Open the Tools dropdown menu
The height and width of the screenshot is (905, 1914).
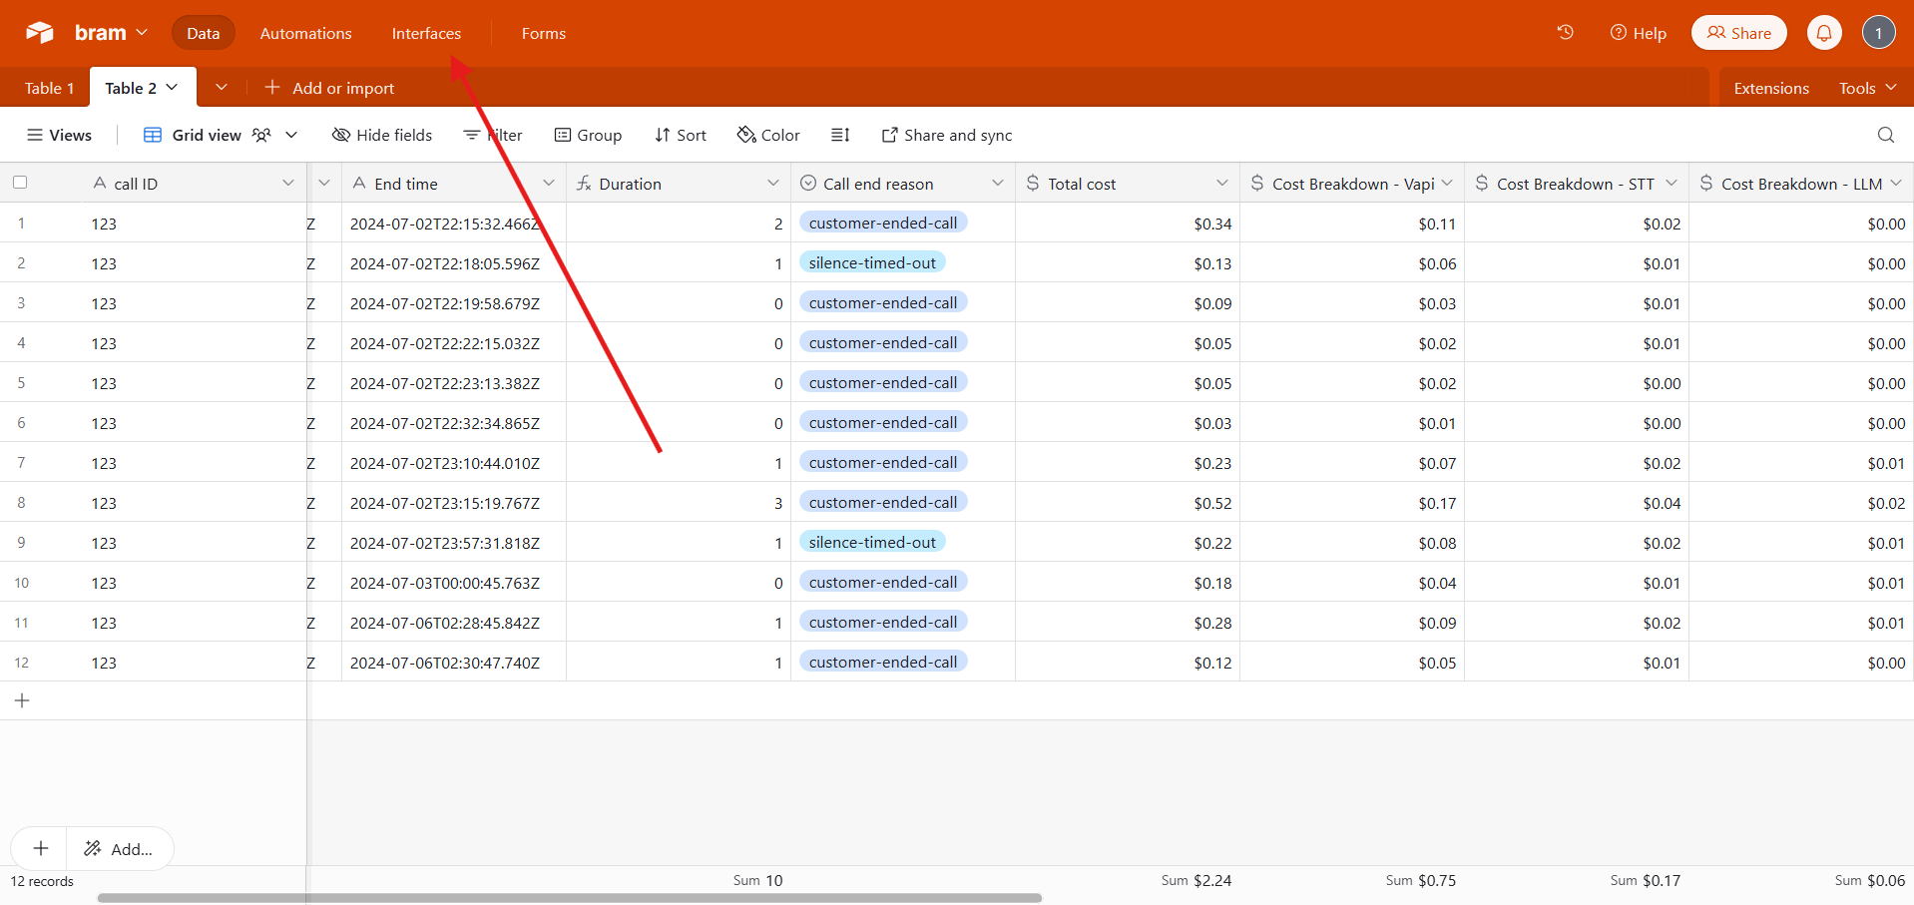point(1867,88)
